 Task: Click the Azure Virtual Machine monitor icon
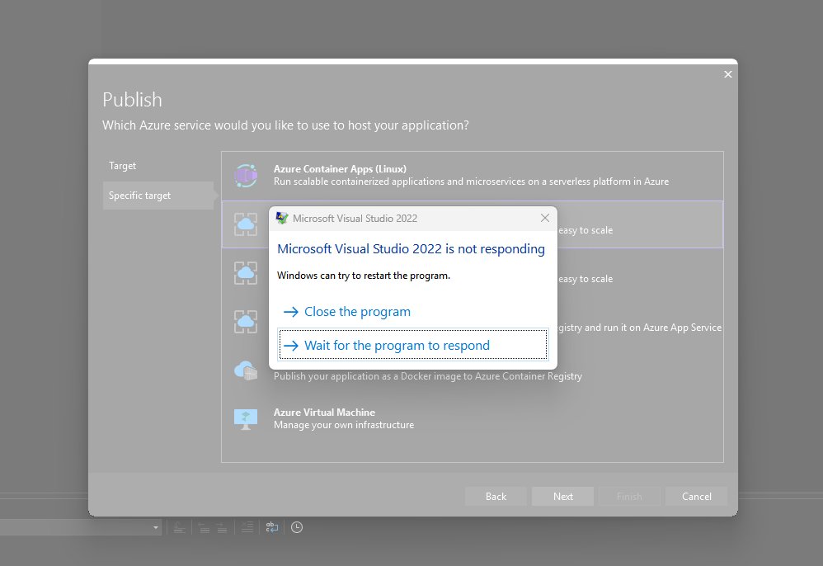[x=246, y=419]
